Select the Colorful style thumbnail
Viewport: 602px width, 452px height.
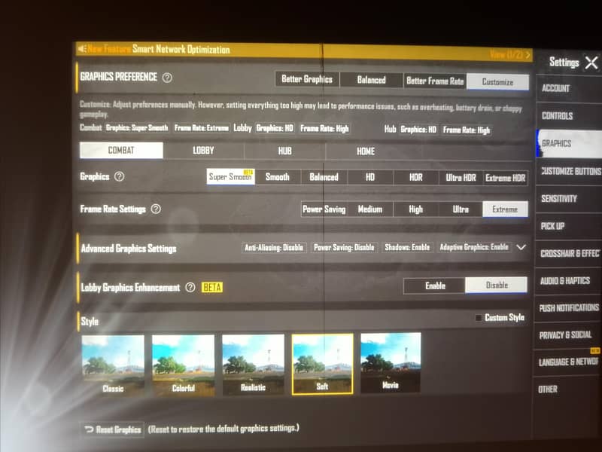(183, 365)
